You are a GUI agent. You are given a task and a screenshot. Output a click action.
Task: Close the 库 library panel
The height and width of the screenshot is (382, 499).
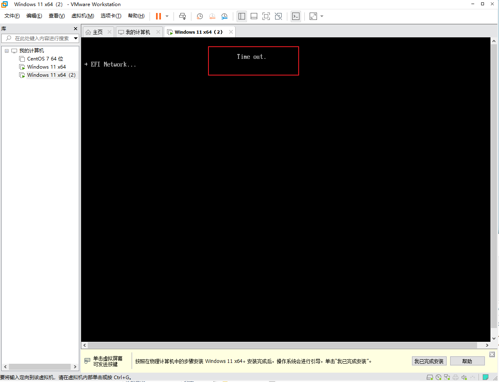click(75, 29)
